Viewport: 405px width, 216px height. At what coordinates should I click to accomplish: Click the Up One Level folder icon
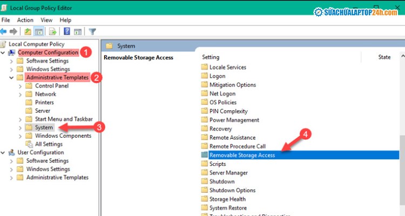[x=26, y=31]
